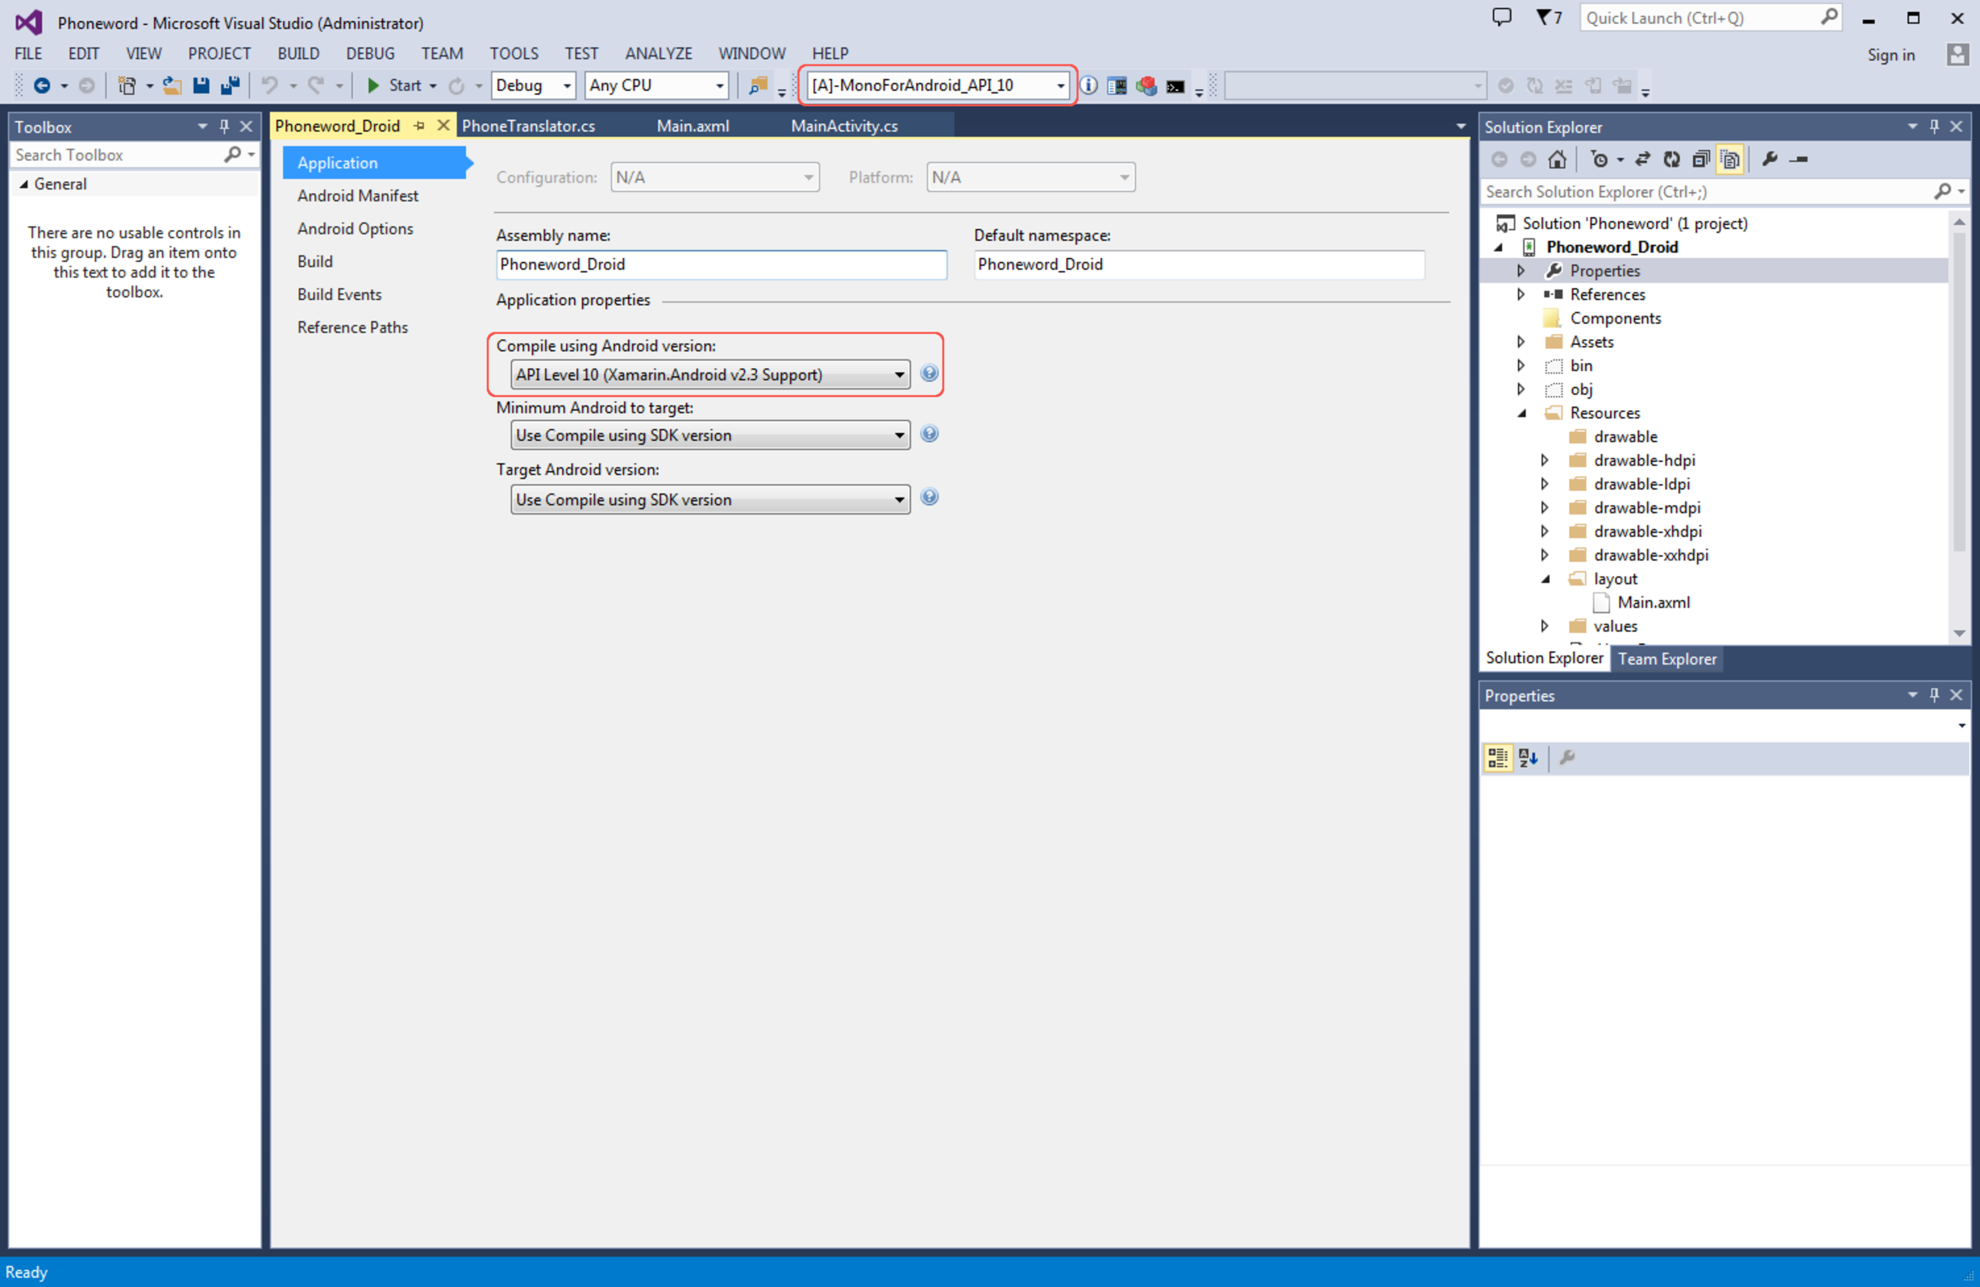Toggle Categorized view in Properties panel
Image resolution: width=1980 pixels, height=1287 pixels.
(x=1498, y=757)
